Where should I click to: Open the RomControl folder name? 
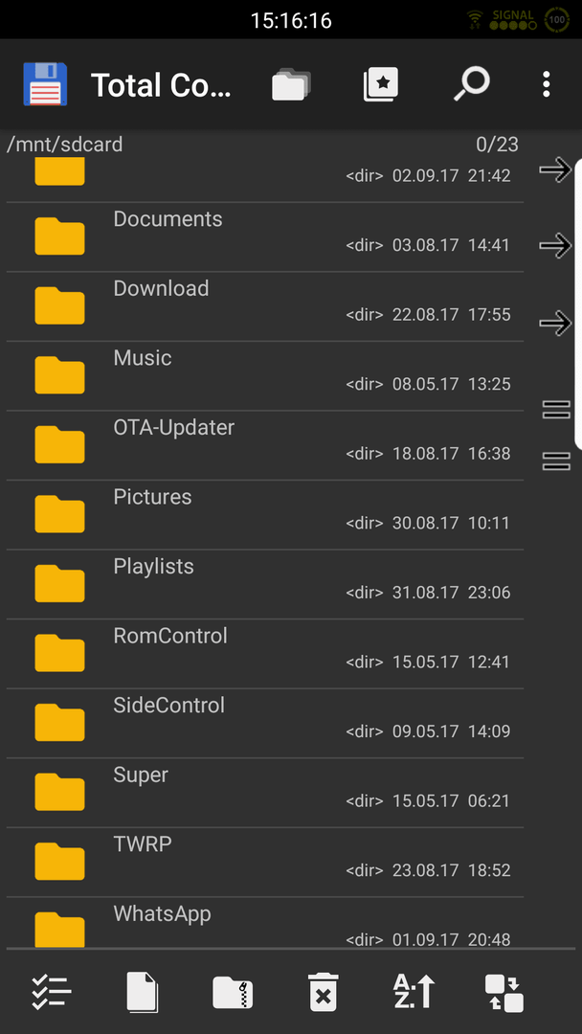pyautogui.click(x=170, y=636)
